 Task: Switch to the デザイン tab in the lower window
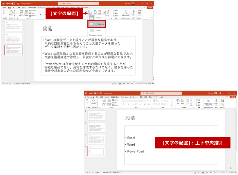107,97
